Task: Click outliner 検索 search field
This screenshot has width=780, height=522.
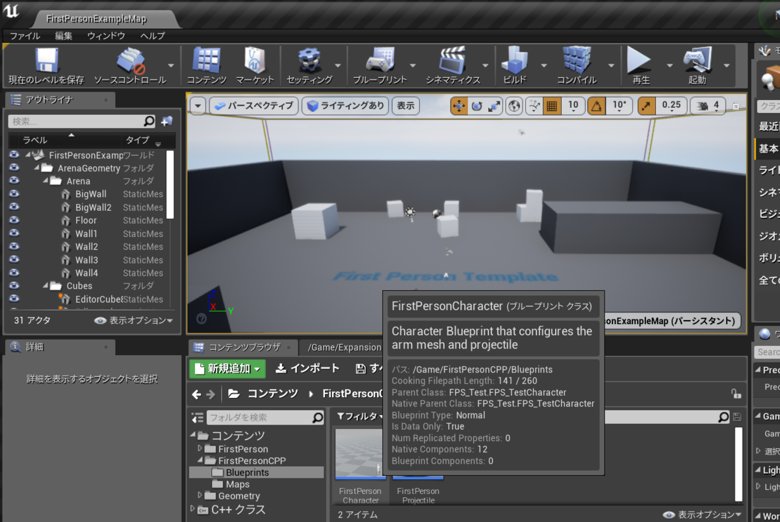Action: coord(83,121)
